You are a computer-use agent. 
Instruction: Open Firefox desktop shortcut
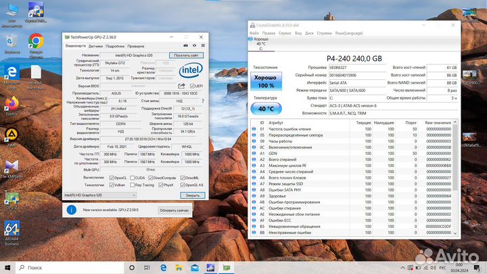pos(11,107)
